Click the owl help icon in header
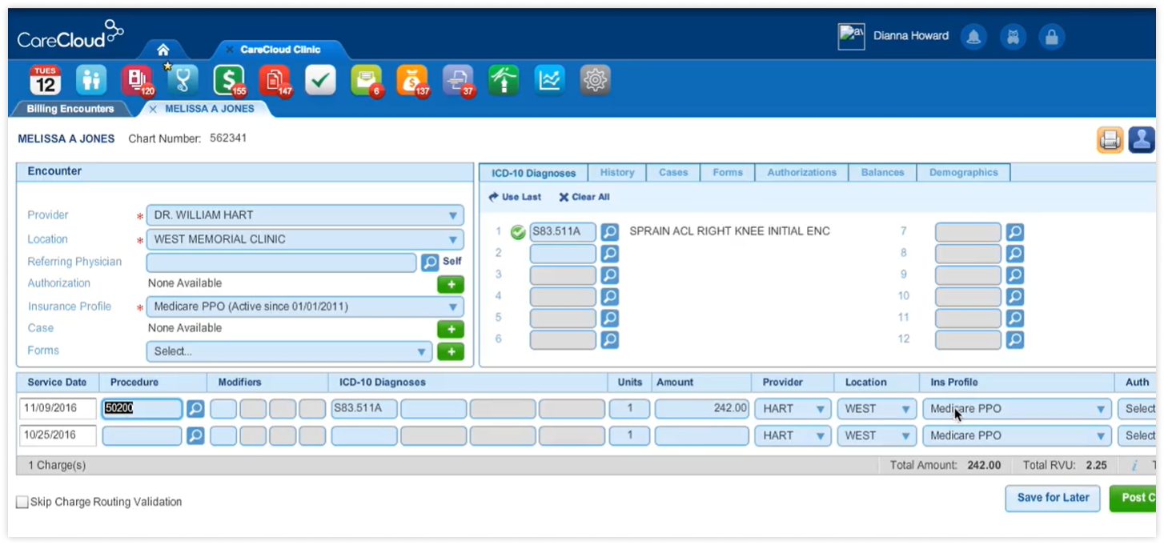 click(x=1013, y=36)
